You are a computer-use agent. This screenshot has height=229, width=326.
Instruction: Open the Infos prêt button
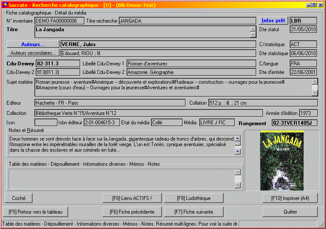tap(273, 21)
